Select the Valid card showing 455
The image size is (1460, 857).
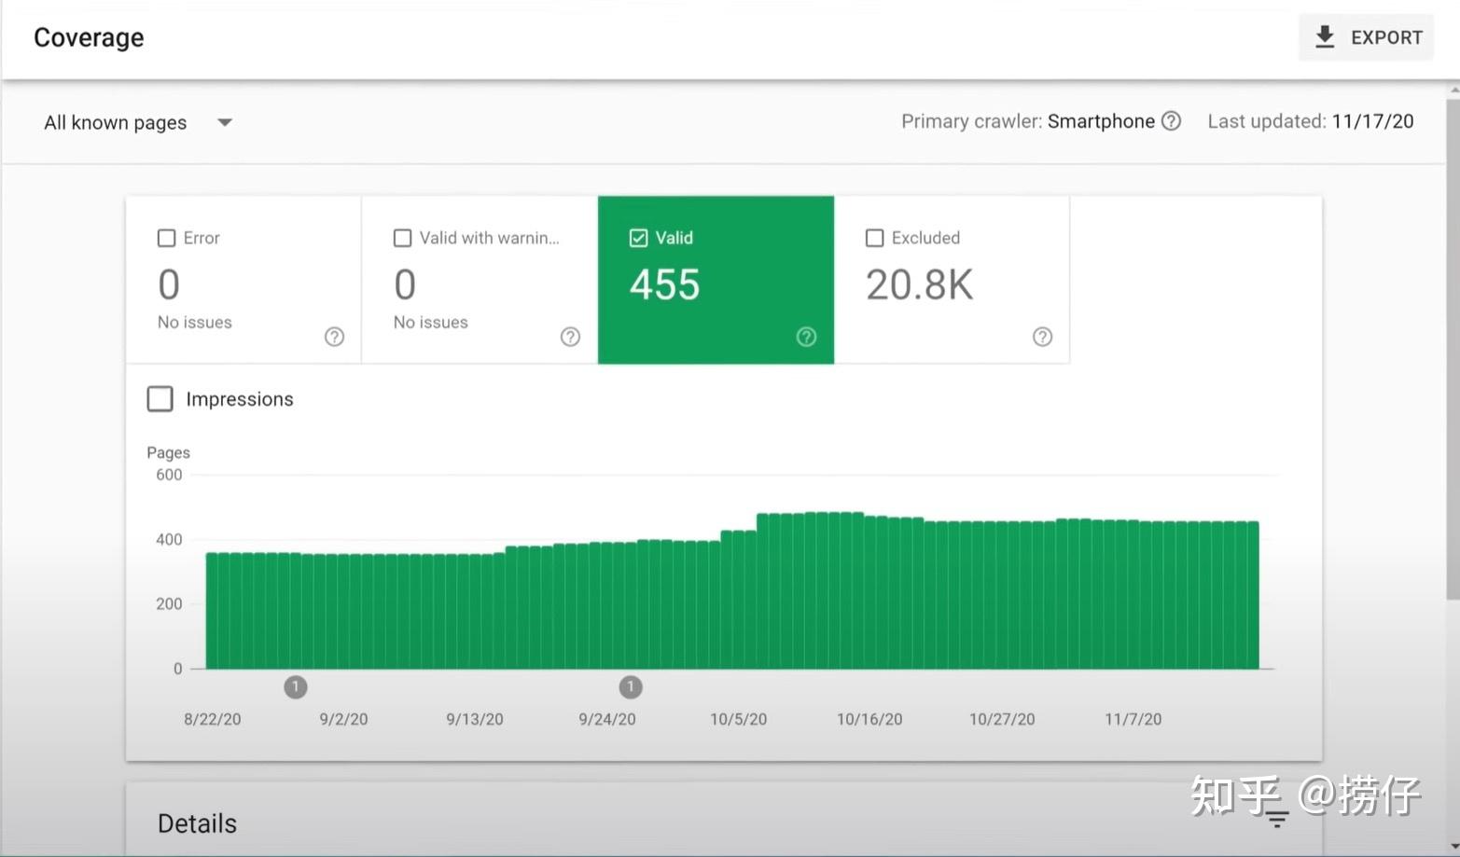716,280
